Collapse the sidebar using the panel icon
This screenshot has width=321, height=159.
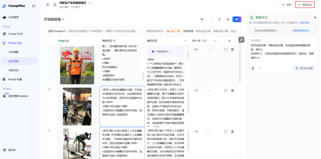click(34, 6)
